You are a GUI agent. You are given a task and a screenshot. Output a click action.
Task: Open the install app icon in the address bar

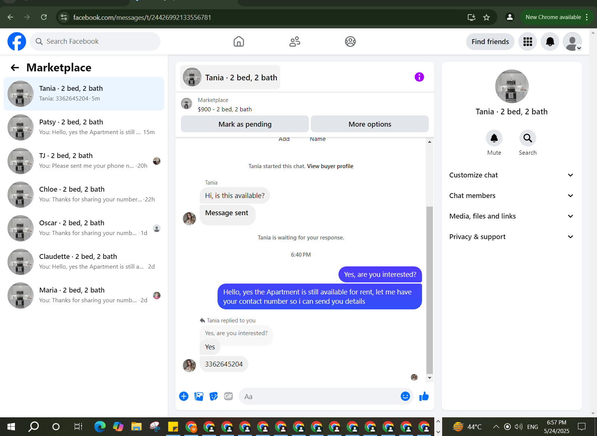coord(472,17)
